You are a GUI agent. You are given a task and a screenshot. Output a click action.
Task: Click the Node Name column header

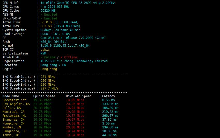point(11,96)
